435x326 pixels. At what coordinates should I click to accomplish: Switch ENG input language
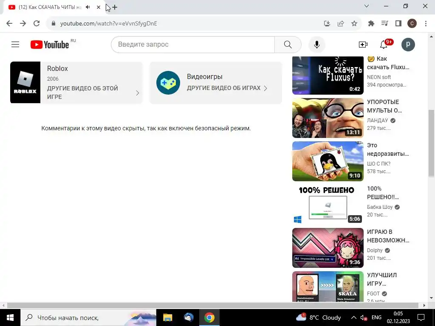[376, 318]
